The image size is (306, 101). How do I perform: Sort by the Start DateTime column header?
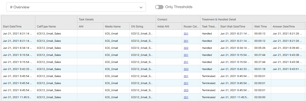click(18, 26)
